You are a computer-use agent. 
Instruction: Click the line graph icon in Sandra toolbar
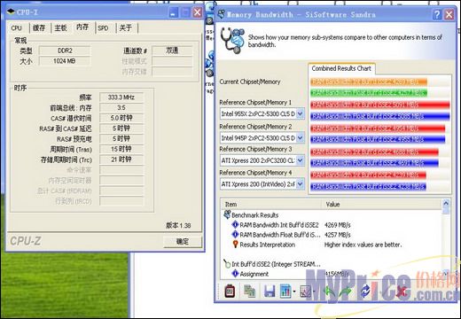pyautogui.click(x=305, y=292)
